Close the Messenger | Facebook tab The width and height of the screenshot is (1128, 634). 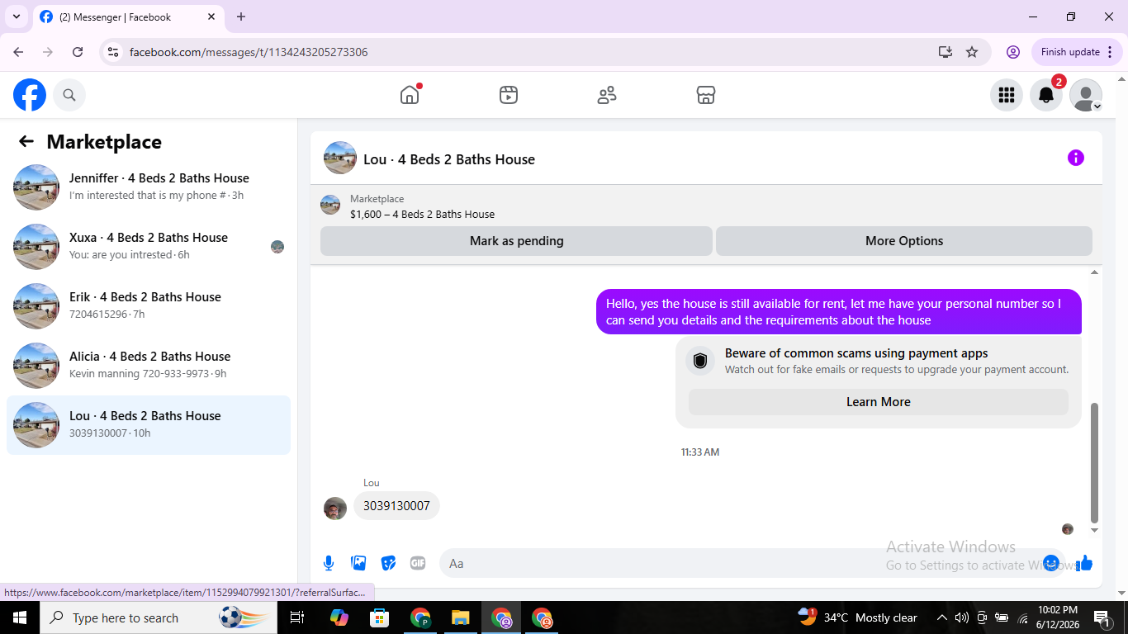211,17
